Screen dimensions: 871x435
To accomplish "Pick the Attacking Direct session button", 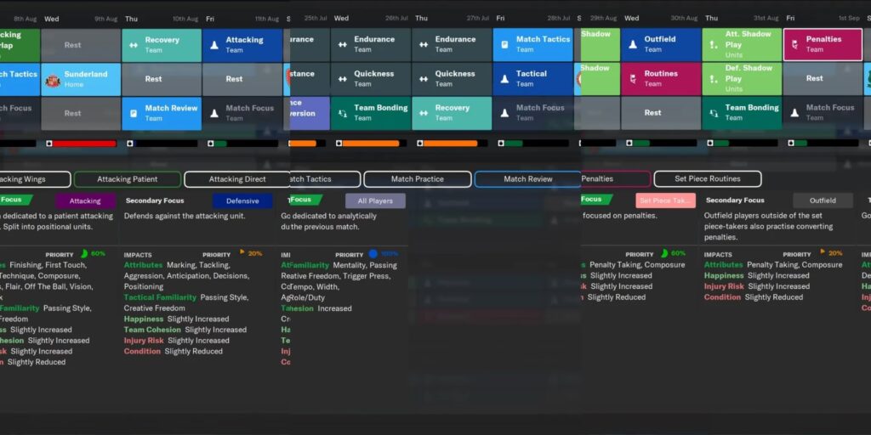I will tap(237, 179).
